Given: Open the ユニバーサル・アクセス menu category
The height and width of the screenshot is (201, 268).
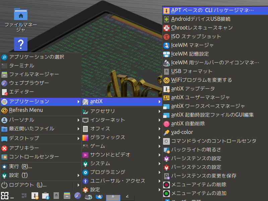Looking at the screenshot, I should click(x=122, y=181).
